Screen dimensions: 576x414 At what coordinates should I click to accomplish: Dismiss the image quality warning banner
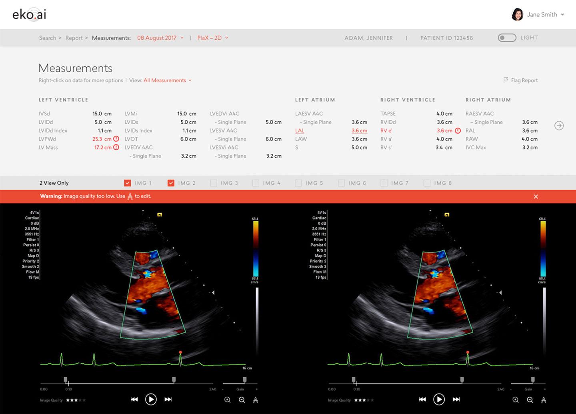pyautogui.click(x=536, y=197)
